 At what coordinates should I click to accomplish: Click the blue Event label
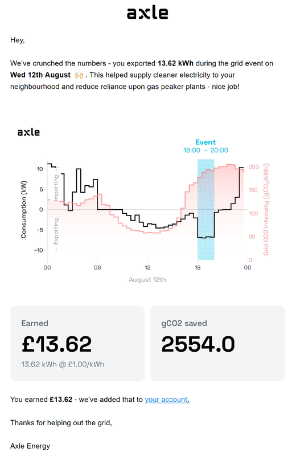pyautogui.click(x=206, y=142)
